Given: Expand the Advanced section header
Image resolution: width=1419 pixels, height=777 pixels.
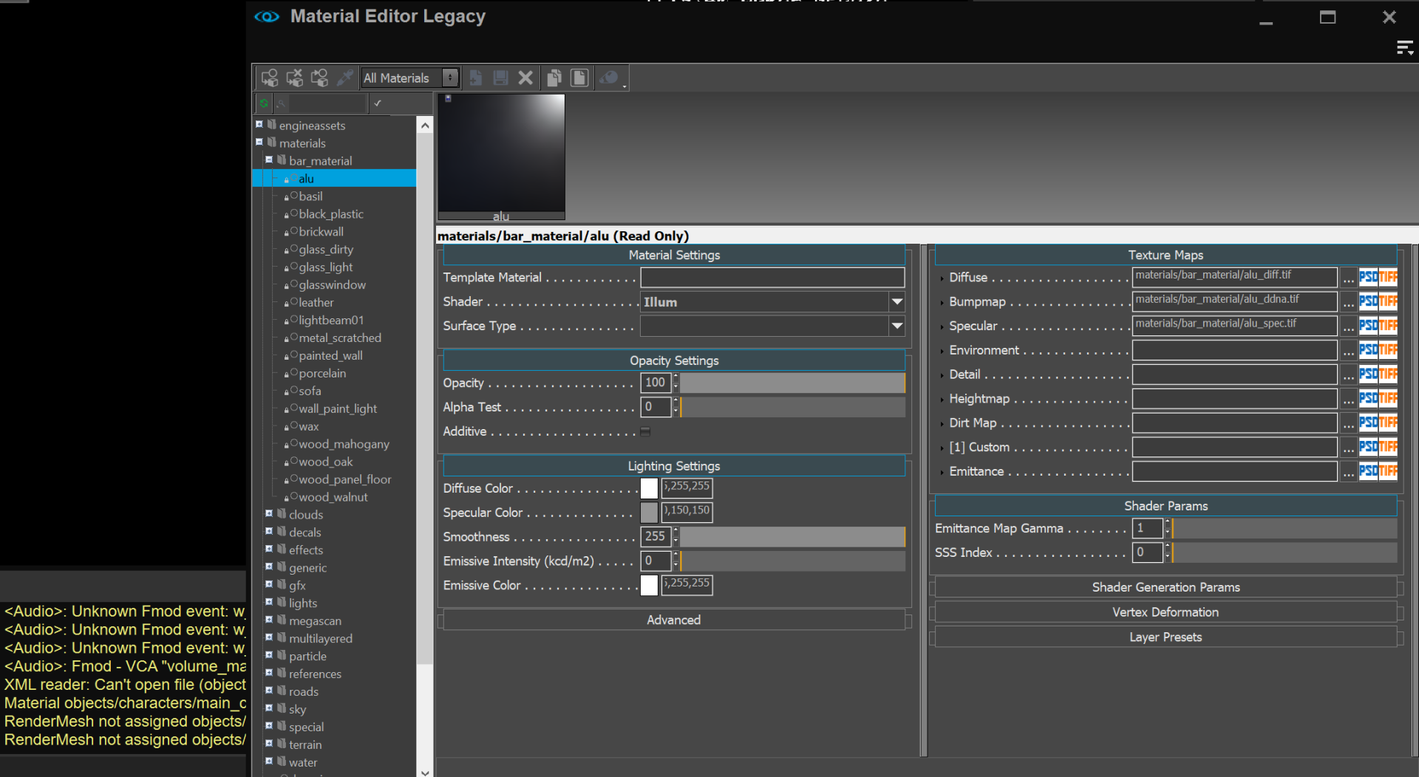Looking at the screenshot, I should coord(673,620).
